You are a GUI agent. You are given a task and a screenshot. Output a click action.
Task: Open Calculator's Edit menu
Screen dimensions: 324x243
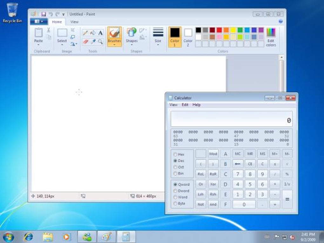pos(185,105)
